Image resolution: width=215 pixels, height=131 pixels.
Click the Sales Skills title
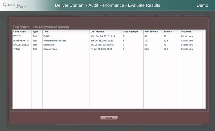[49, 45]
